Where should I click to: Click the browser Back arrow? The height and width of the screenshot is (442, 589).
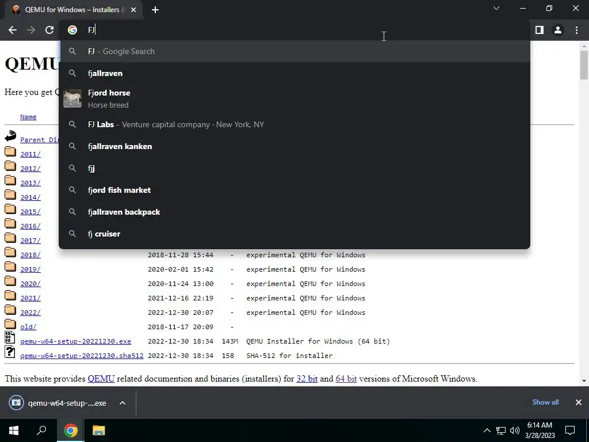[13, 30]
